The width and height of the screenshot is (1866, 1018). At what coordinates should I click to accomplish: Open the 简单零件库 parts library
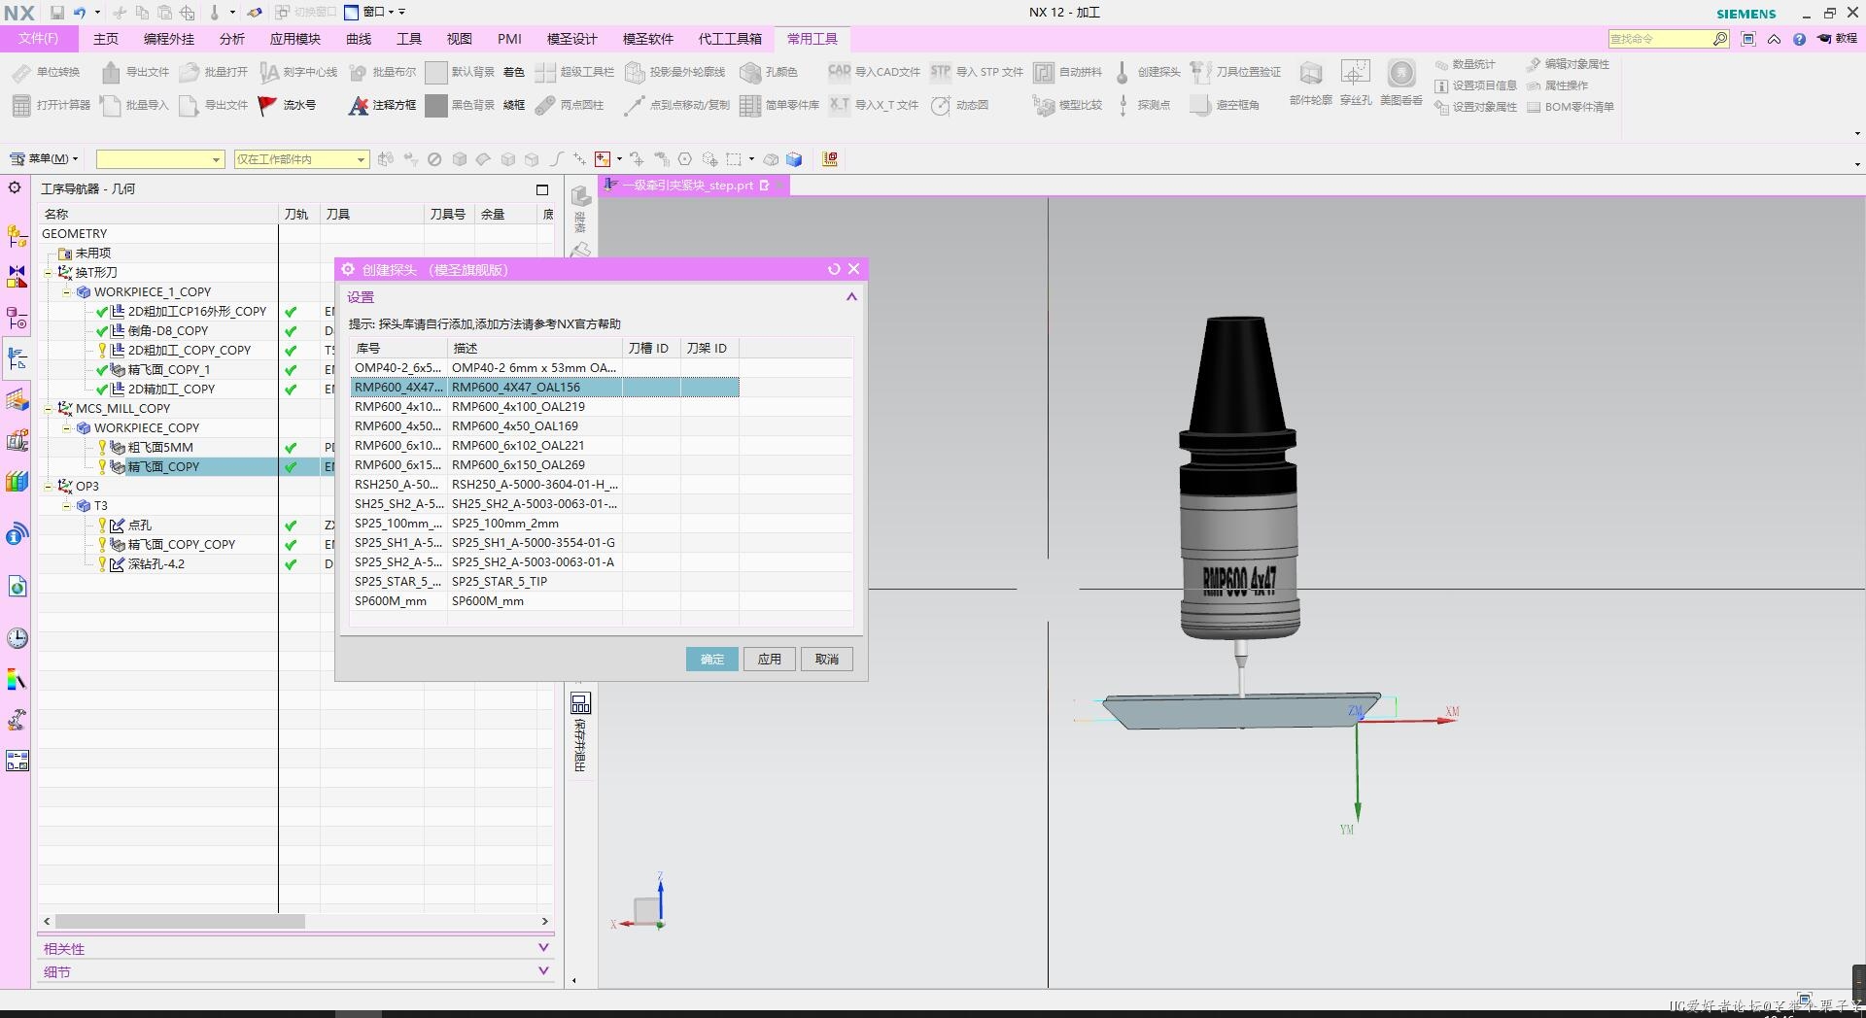(779, 105)
